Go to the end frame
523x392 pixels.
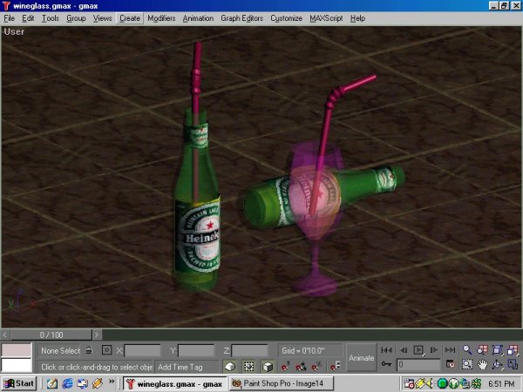pyautogui.click(x=450, y=350)
